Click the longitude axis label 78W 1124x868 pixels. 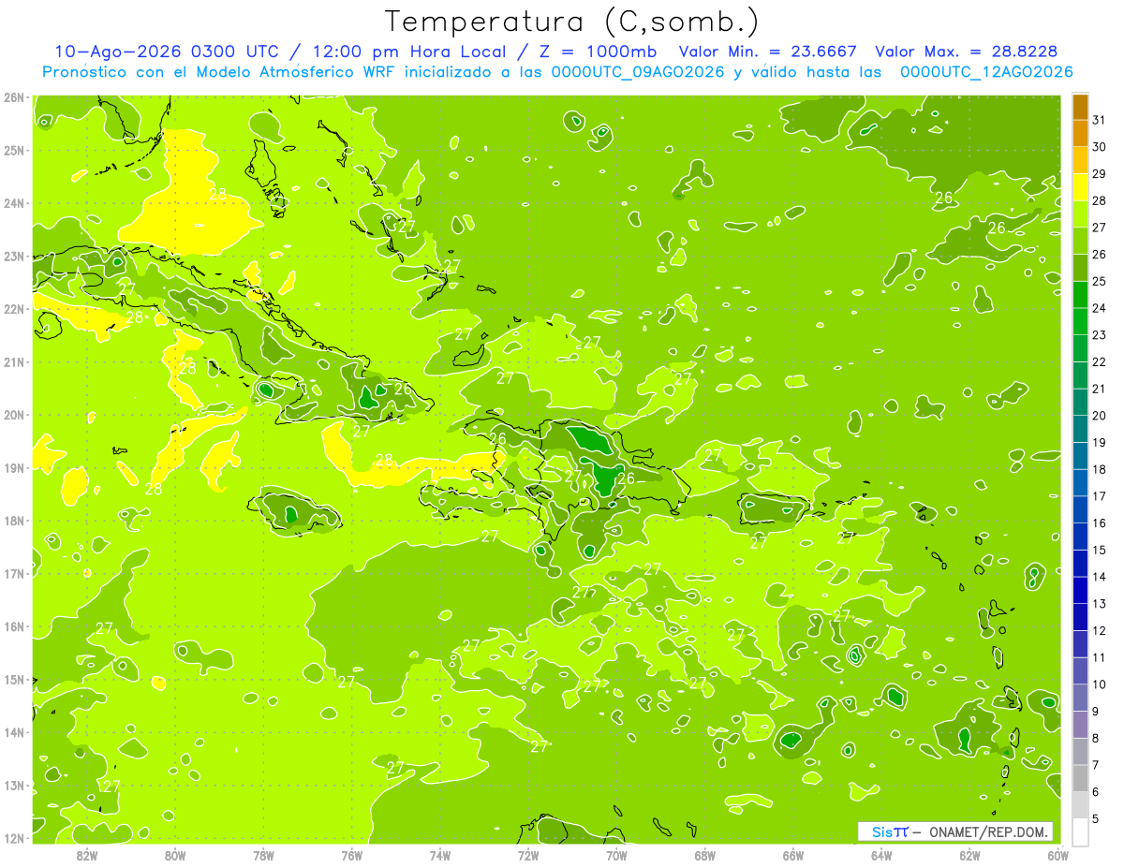(263, 855)
